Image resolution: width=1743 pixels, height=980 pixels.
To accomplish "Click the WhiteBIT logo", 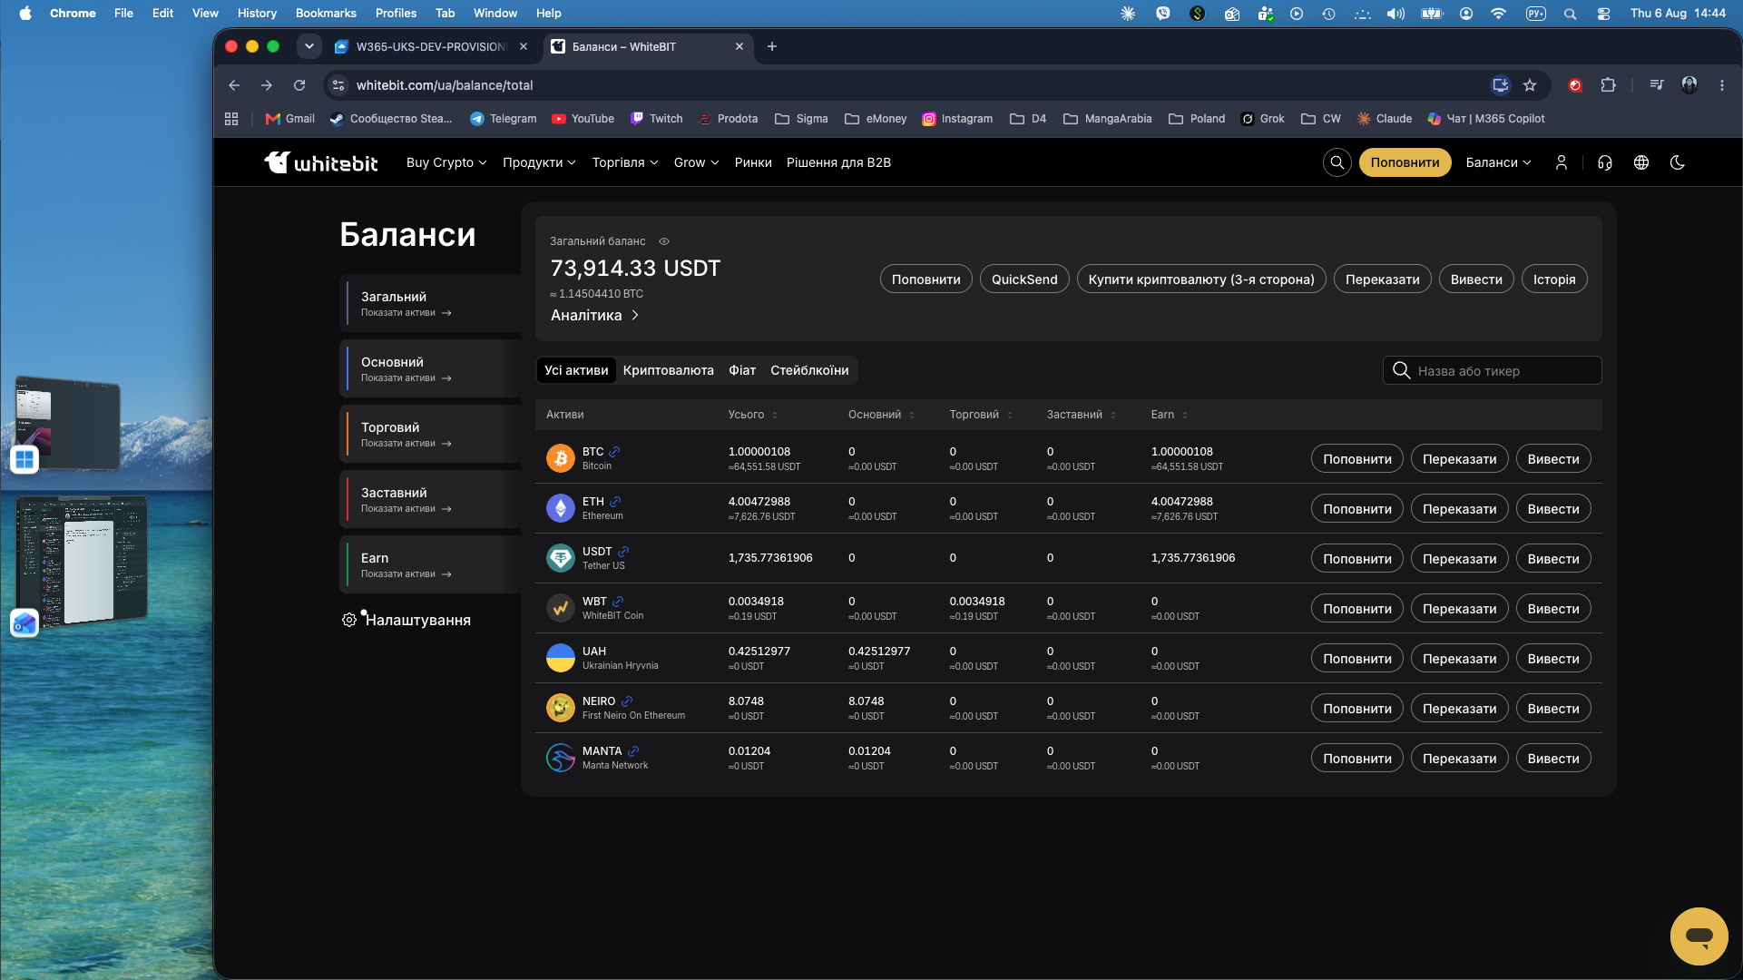I will 321,162.
